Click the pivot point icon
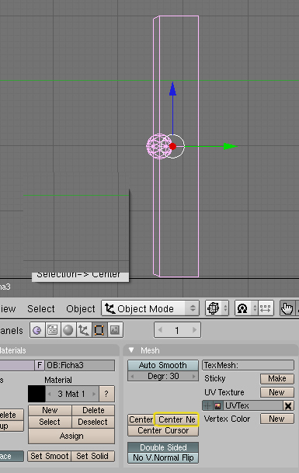 (242, 308)
